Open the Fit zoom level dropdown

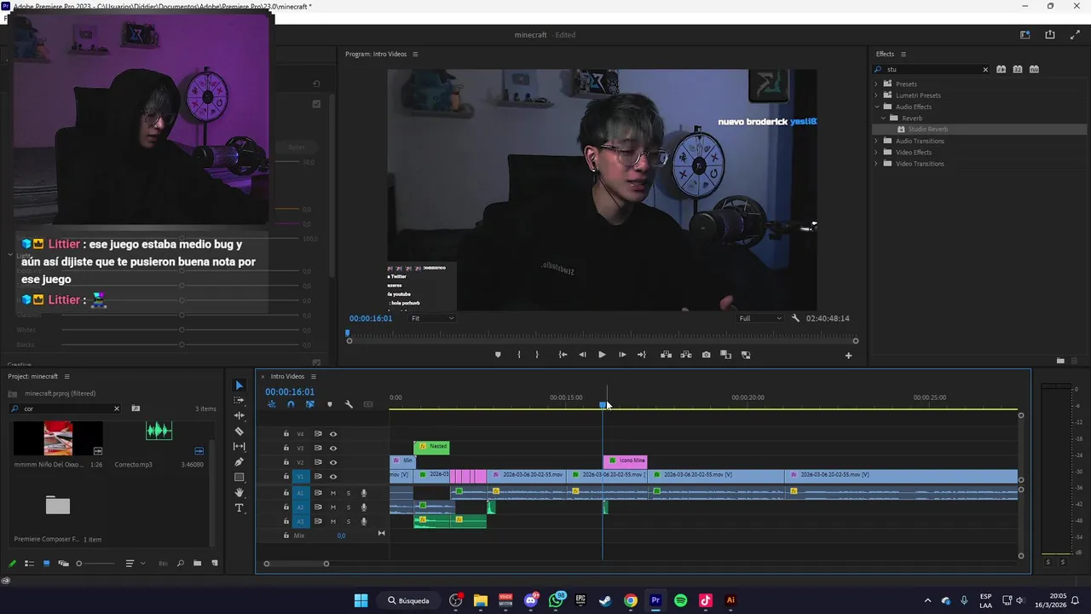pos(432,318)
